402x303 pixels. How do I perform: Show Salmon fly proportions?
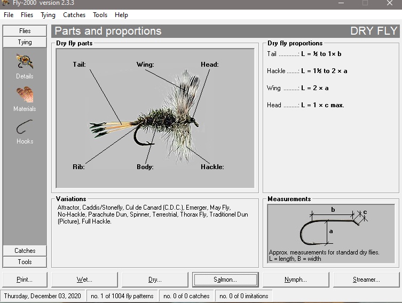pos(225,280)
